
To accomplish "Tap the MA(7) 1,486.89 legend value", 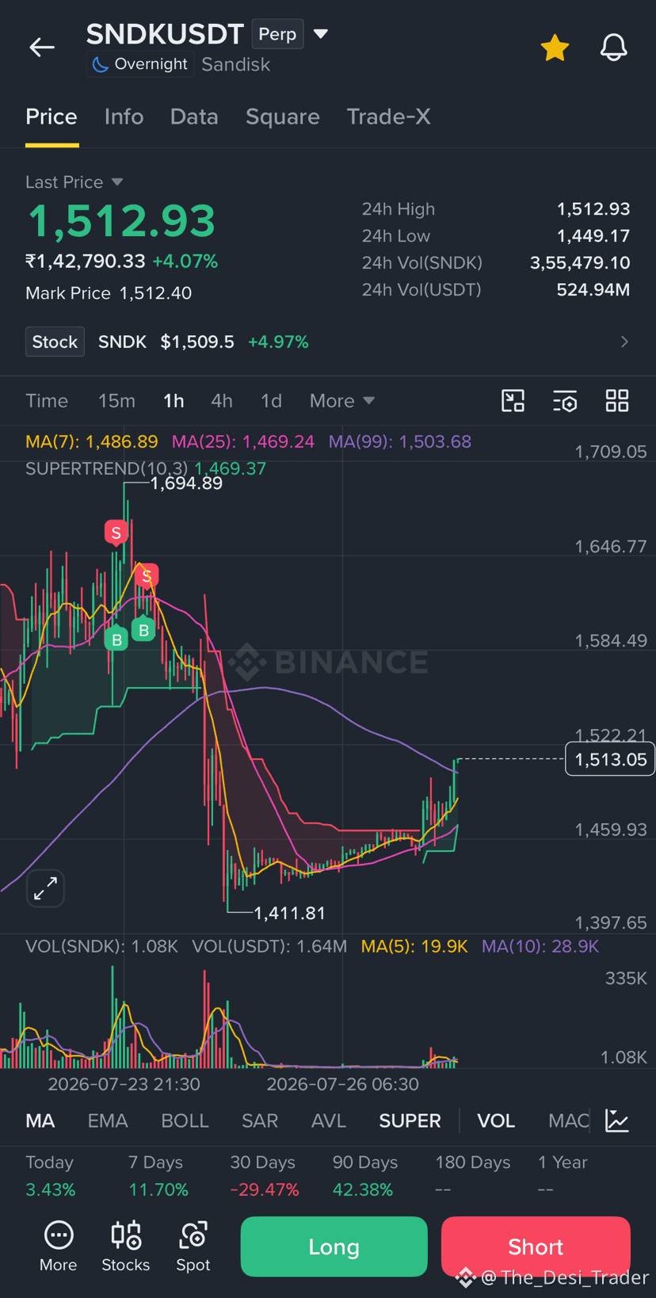I will click(92, 441).
